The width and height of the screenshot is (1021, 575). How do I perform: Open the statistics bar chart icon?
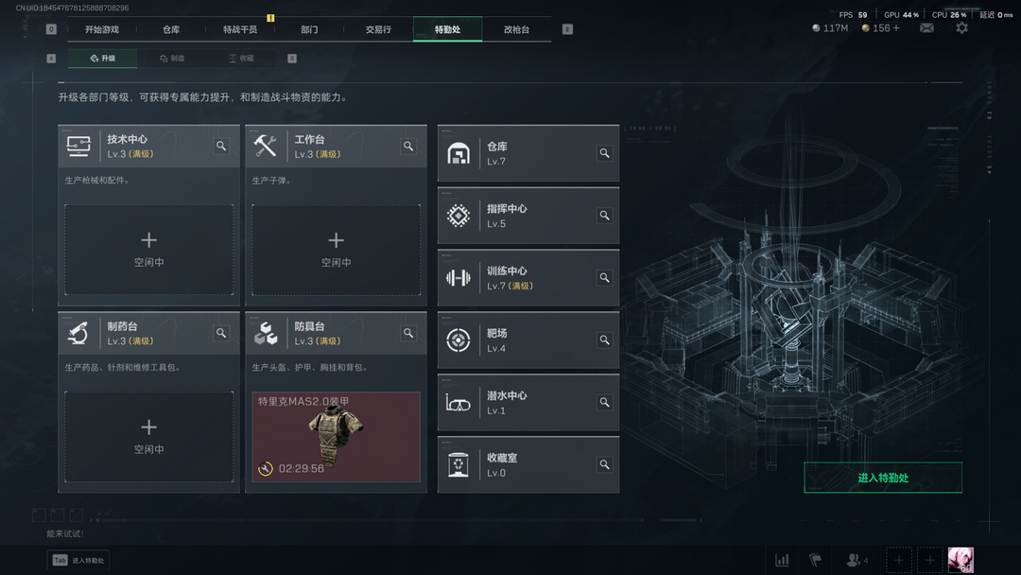coord(782,560)
